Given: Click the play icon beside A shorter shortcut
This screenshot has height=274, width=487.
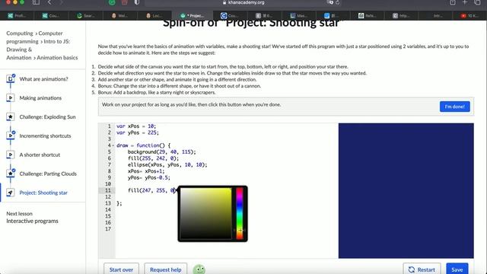Looking at the screenshot, I should tap(10, 155).
